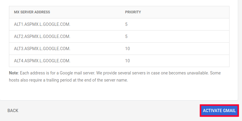
Task: Select the ALT1.ASPMX.L.GOOGLE.COM. server address
Action: coord(42,24)
